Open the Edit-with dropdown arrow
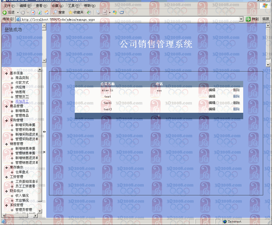 (x=110, y=12)
